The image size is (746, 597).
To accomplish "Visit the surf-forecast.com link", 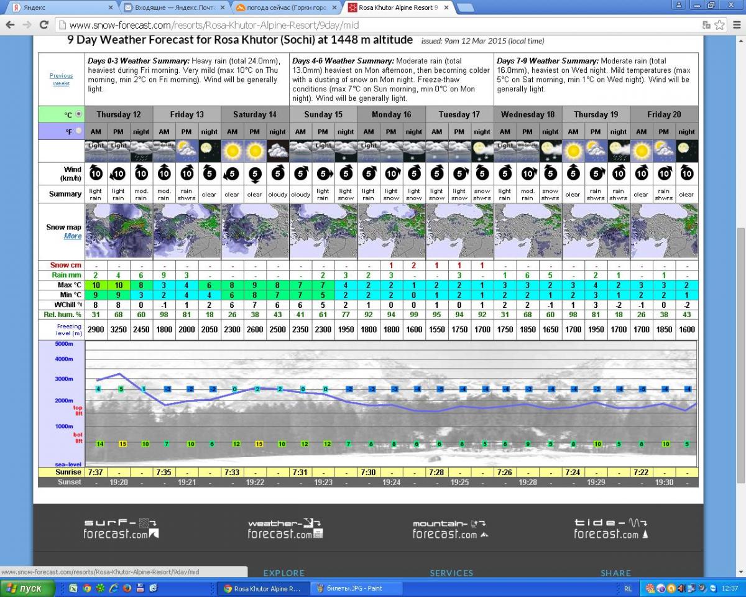I will [121, 529].
